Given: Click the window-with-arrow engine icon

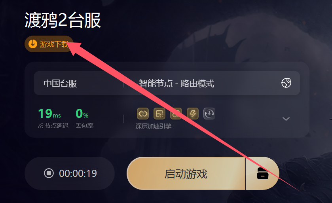Looking at the screenshot, I should click(x=159, y=114).
